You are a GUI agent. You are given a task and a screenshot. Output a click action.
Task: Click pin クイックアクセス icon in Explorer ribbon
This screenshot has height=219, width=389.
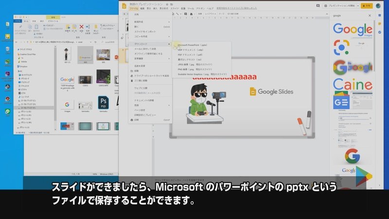coord(20,29)
